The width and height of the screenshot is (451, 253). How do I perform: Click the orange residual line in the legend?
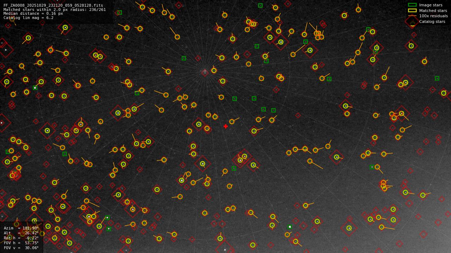[x=412, y=16]
